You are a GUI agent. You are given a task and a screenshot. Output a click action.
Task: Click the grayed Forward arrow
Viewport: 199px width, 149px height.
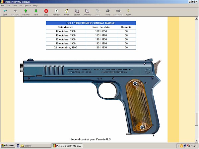15,11
